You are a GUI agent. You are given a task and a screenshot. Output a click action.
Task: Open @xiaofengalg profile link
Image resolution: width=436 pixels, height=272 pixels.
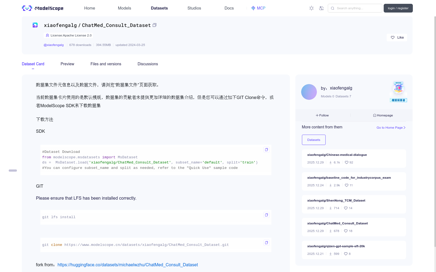[x=54, y=45]
